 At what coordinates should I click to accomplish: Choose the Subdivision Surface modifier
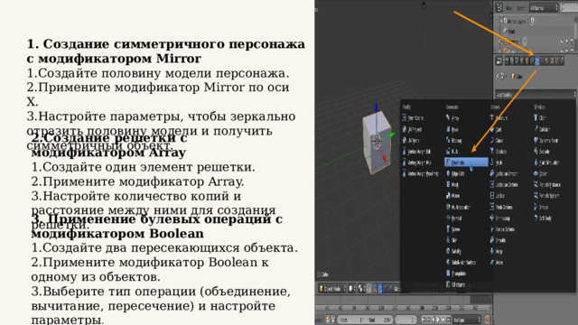pos(461,263)
